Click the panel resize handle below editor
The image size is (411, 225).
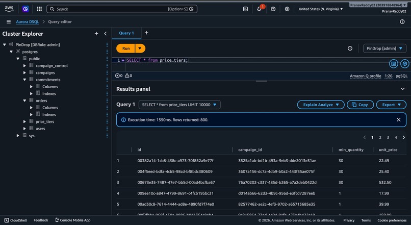coord(261,81)
